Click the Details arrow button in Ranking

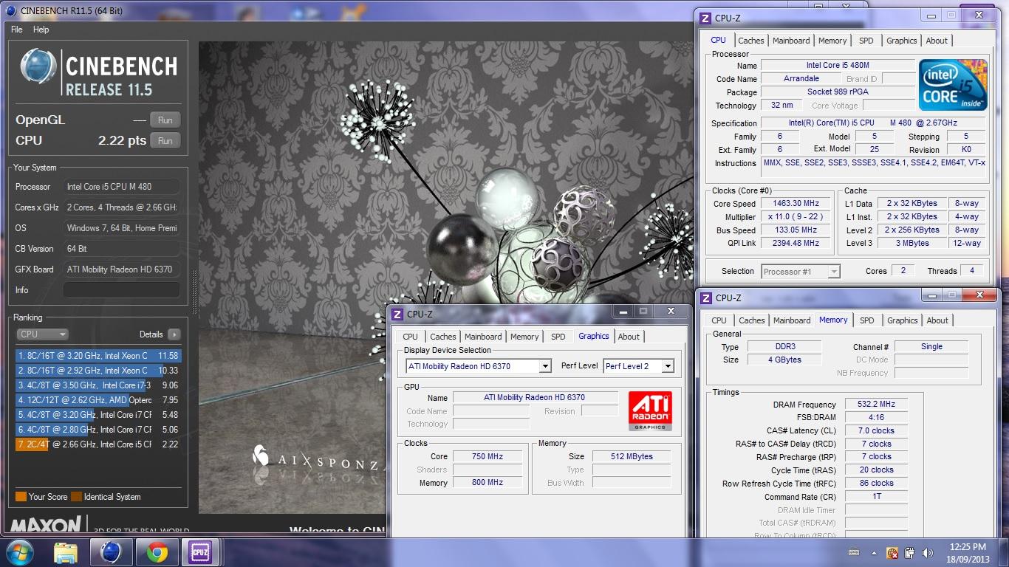(x=174, y=334)
